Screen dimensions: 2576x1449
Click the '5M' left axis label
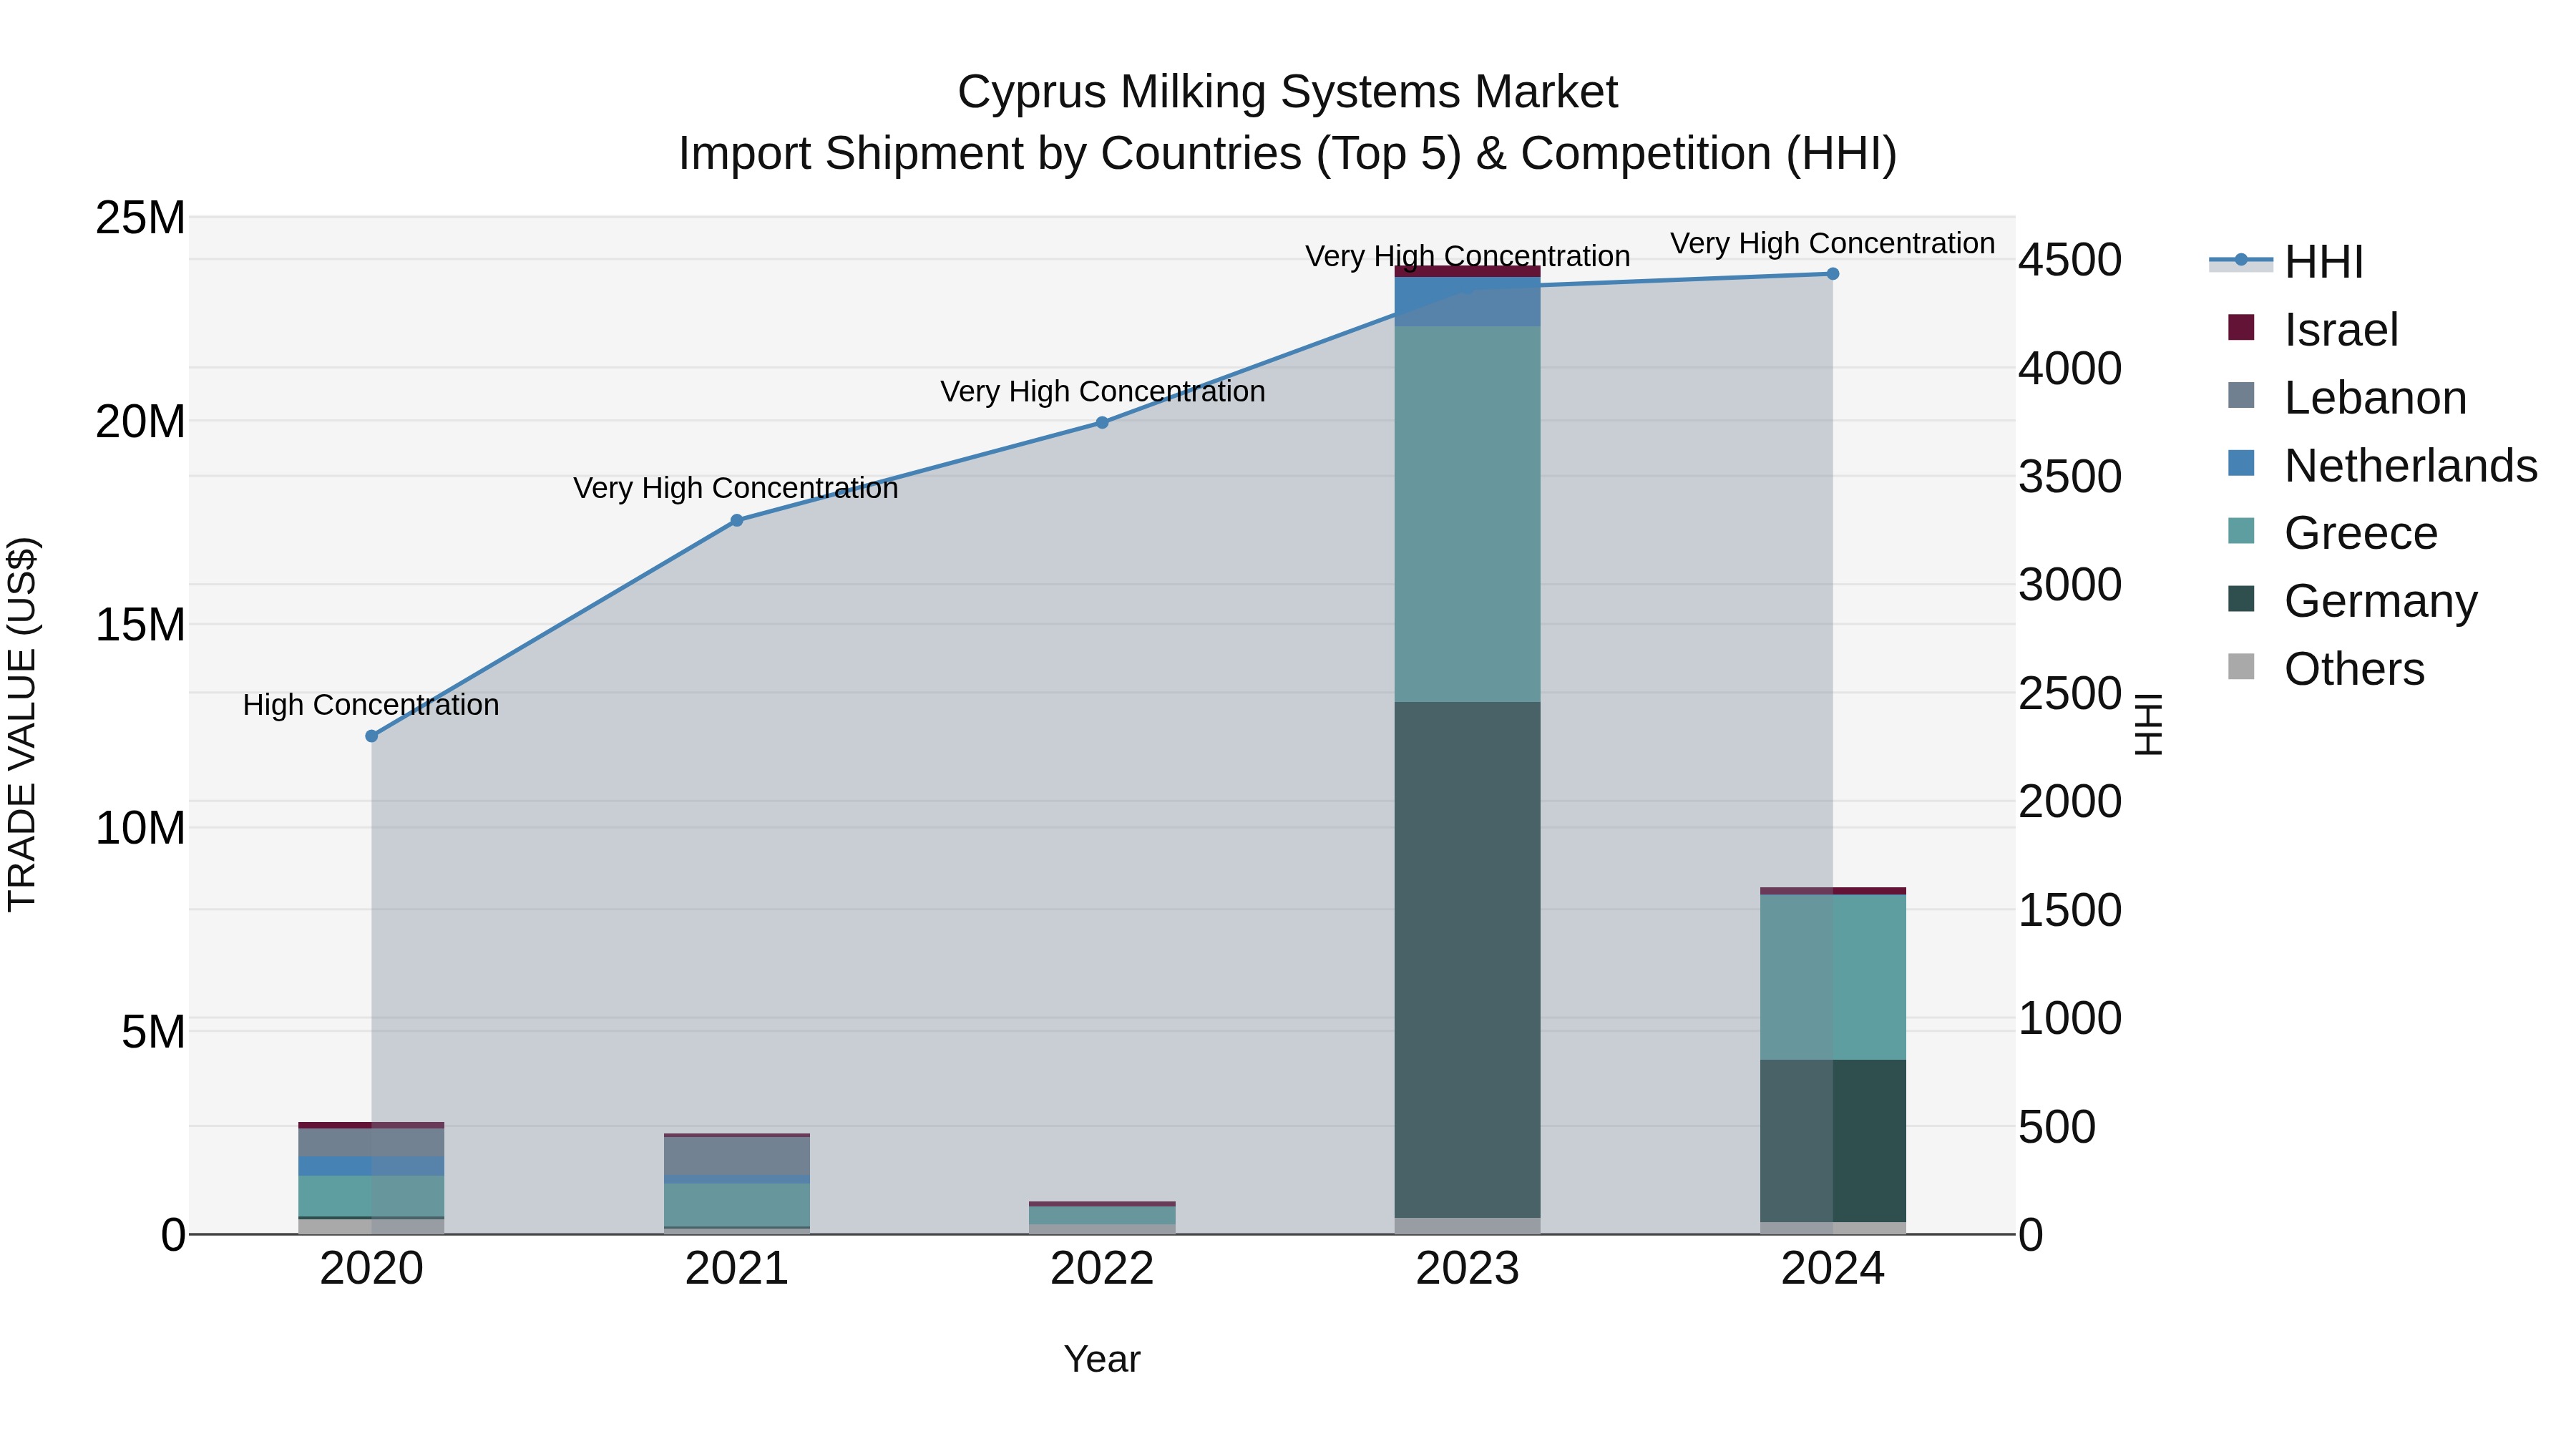(x=153, y=1032)
